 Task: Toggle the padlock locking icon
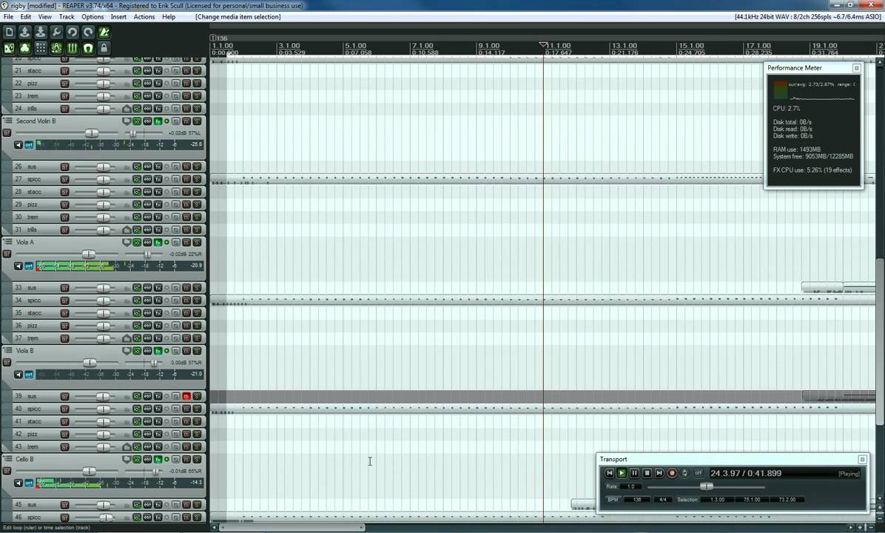click(104, 48)
